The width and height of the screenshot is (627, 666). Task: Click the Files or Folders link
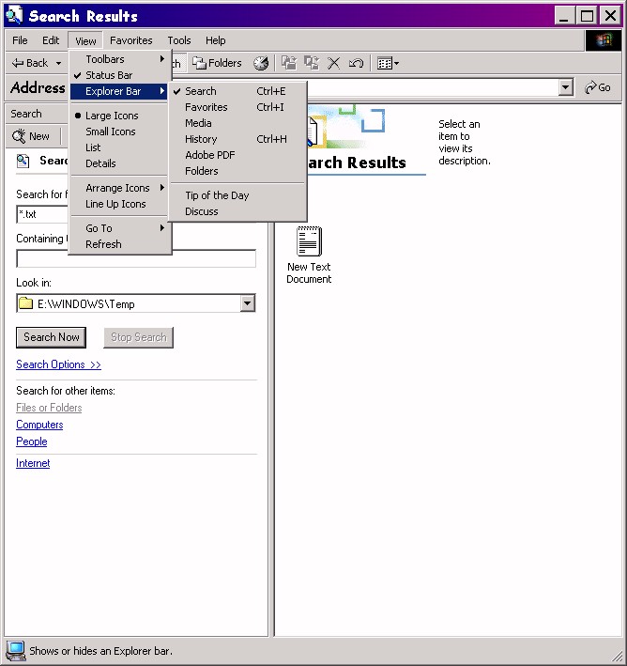pyautogui.click(x=49, y=408)
